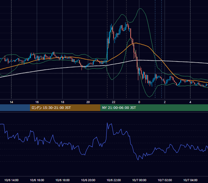Click the blue session band before ロンドン

tap(15, 108)
